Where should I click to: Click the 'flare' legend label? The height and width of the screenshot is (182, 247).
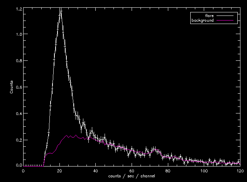point(209,15)
